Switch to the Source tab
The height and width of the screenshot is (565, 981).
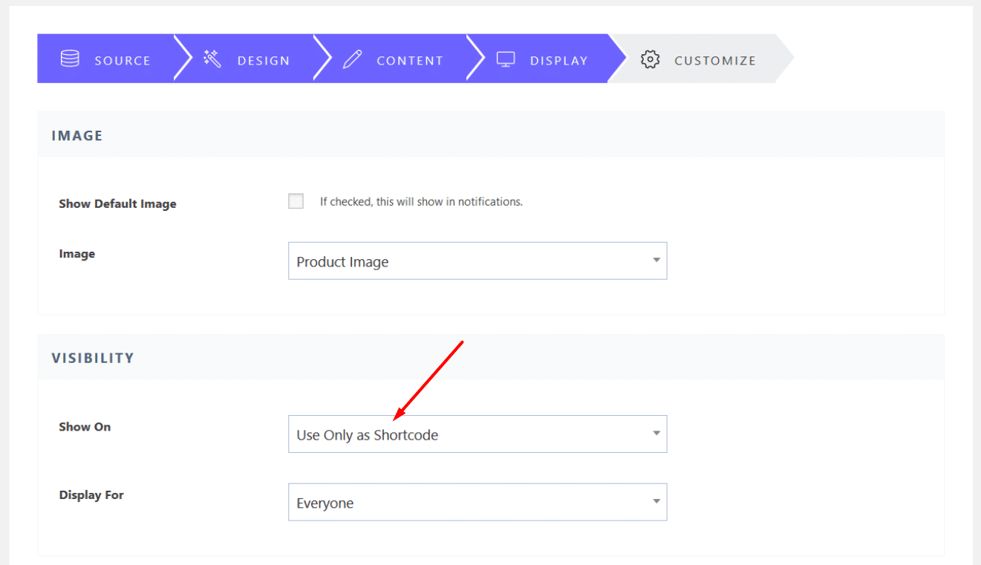point(111,59)
